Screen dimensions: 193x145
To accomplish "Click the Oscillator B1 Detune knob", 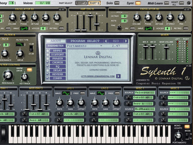I will 35,17.
